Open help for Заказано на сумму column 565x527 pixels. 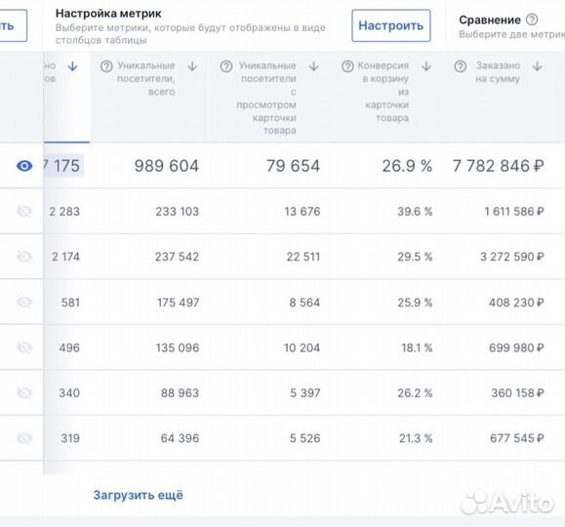pos(461,66)
